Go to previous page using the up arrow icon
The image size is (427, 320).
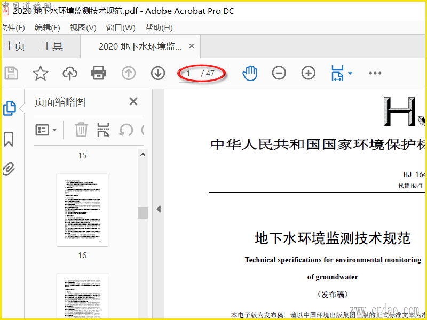129,73
